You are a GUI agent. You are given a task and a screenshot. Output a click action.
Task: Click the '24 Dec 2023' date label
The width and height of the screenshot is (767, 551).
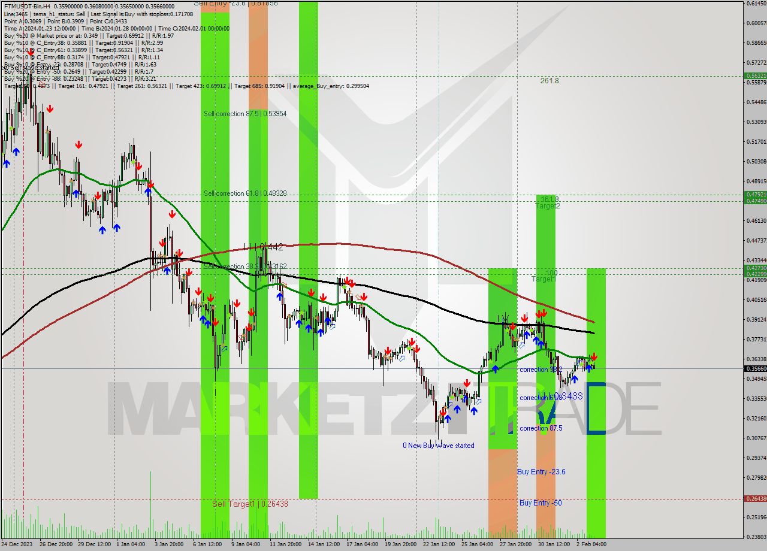[x=17, y=544]
